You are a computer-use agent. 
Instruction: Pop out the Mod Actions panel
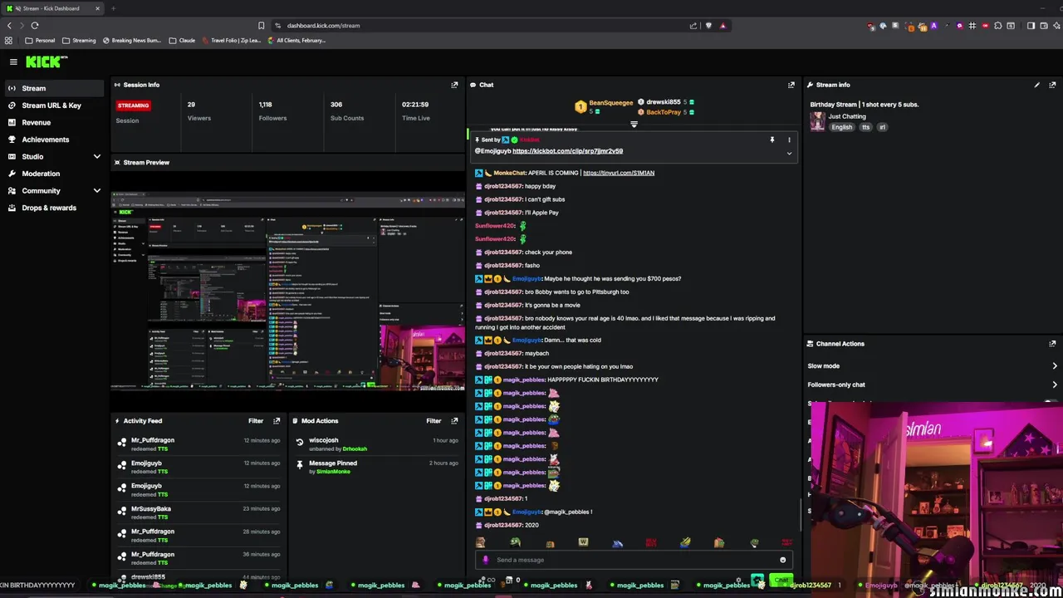[x=454, y=421]
